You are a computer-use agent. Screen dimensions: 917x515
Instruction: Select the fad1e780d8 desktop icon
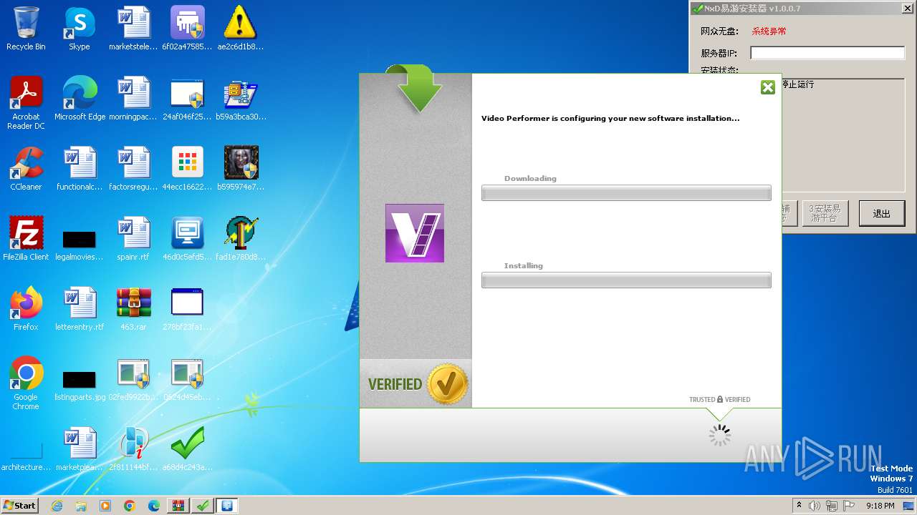pos(241,239)
